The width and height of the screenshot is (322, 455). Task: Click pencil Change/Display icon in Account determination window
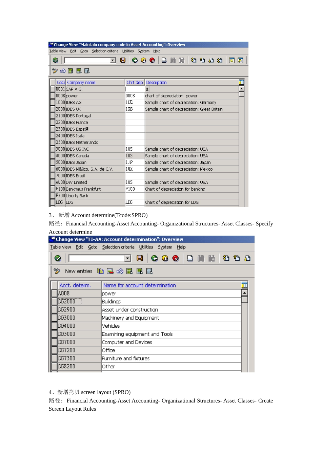click(57, 271)
